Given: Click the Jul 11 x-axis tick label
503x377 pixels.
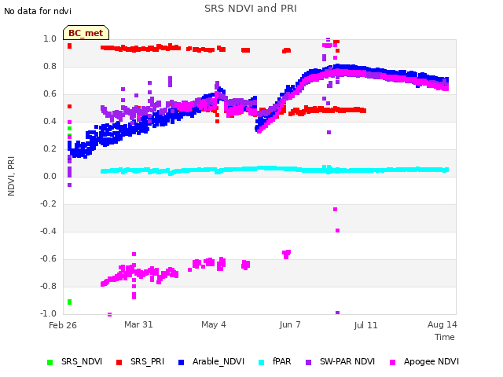Looking at the screenshot, I should pos(365,325).
